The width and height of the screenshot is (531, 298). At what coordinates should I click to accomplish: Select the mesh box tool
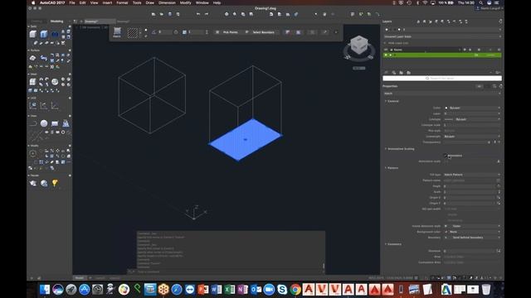33,82
